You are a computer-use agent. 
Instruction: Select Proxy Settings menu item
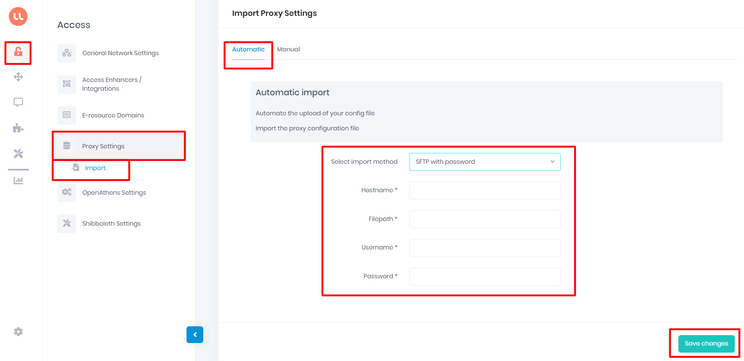119,146
